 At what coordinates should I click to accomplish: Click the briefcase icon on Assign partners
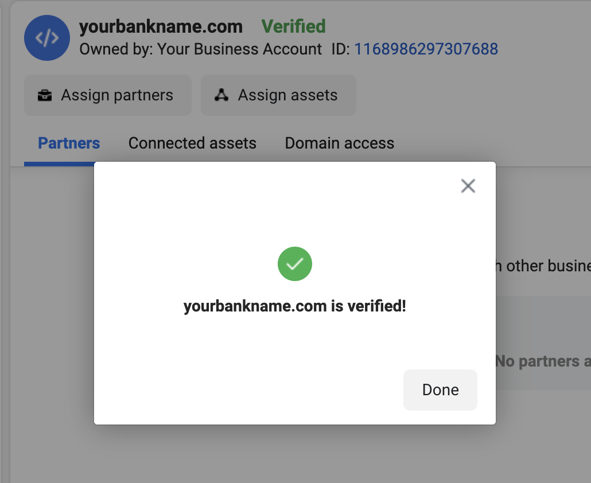[x=45, y=95]
